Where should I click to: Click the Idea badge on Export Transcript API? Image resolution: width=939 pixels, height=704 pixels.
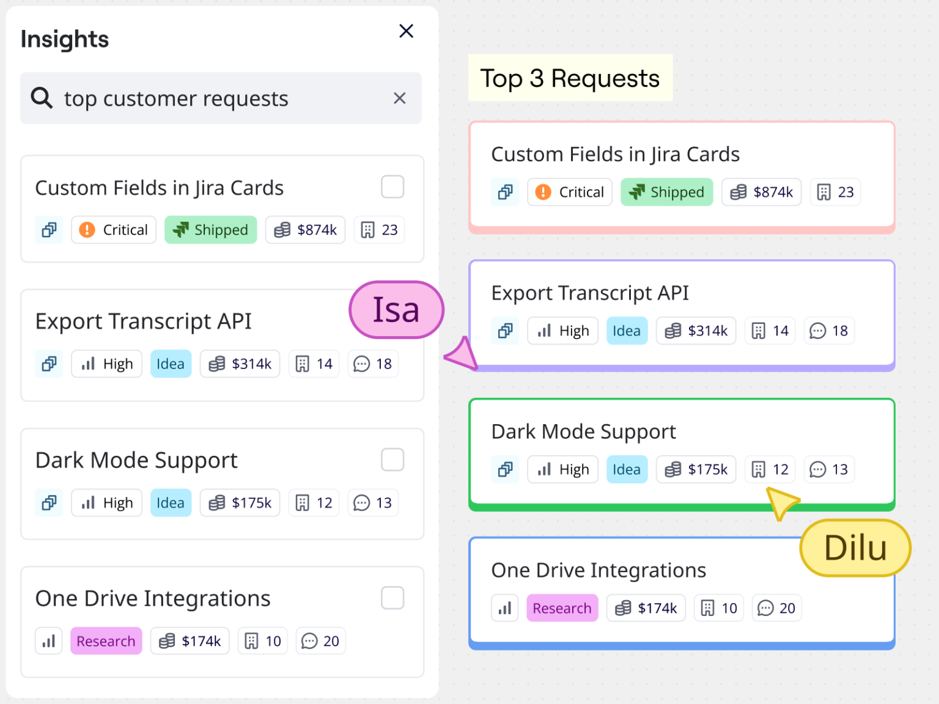click(171, 364)
